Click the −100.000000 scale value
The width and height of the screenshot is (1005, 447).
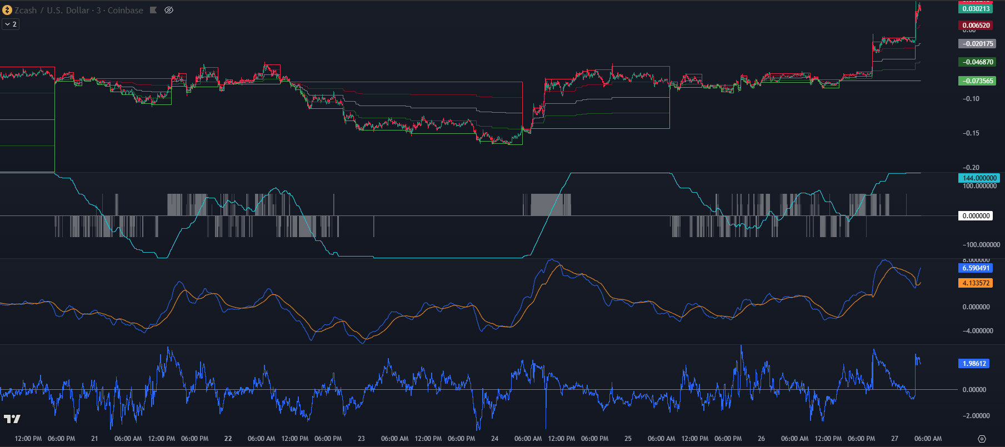(x=981, y=245)
